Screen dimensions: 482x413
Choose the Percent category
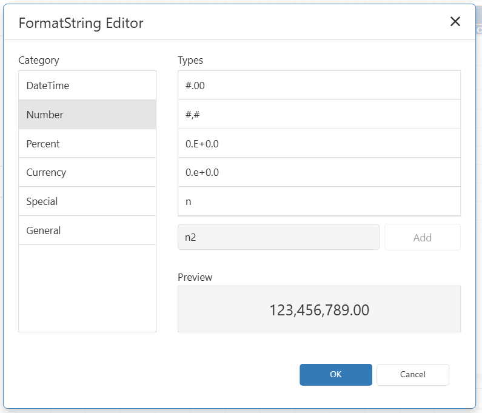point(87,144)
